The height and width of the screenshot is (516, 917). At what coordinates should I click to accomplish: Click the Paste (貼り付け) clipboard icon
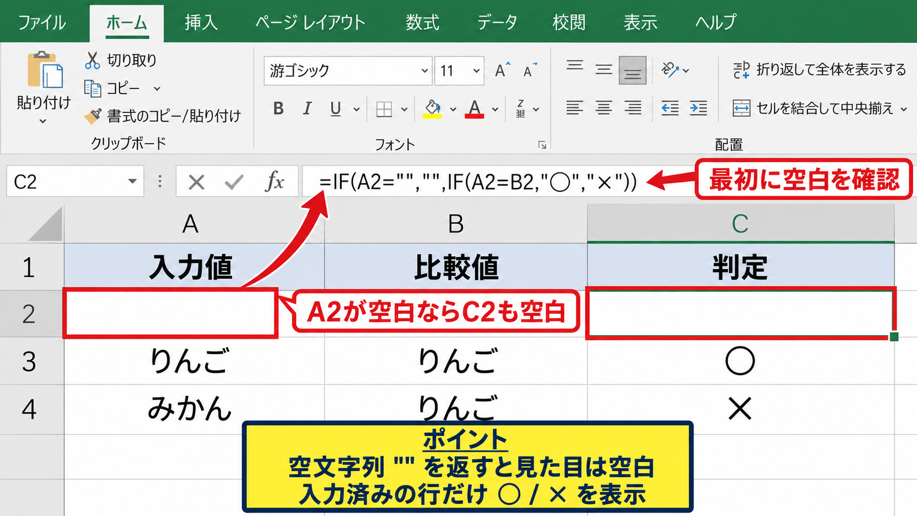pyautogui.click(x=45, y=70)
